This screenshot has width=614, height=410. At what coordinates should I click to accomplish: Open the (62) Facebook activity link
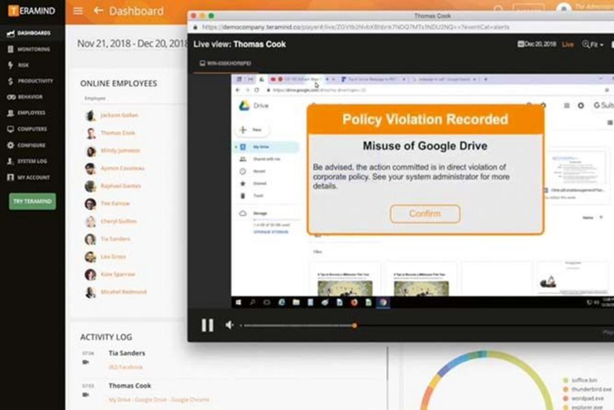(x=126, y=367)
